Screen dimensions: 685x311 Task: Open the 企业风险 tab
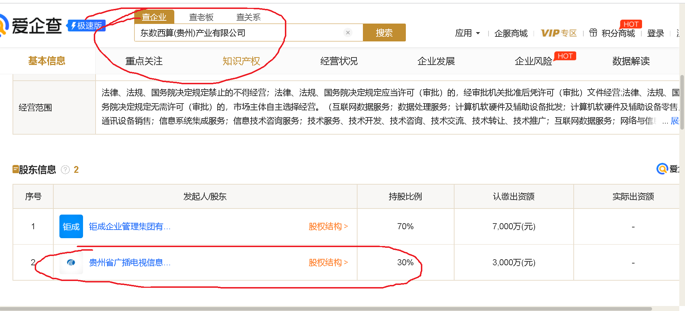tap(534, 61)
